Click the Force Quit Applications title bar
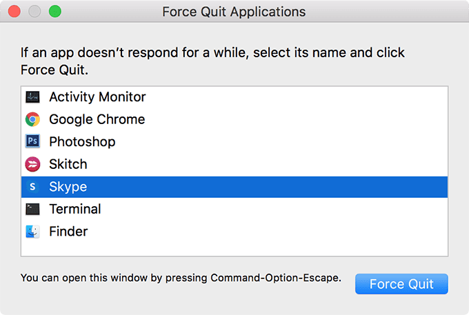This screenshot has width=469, height=315. pos(234,12)
